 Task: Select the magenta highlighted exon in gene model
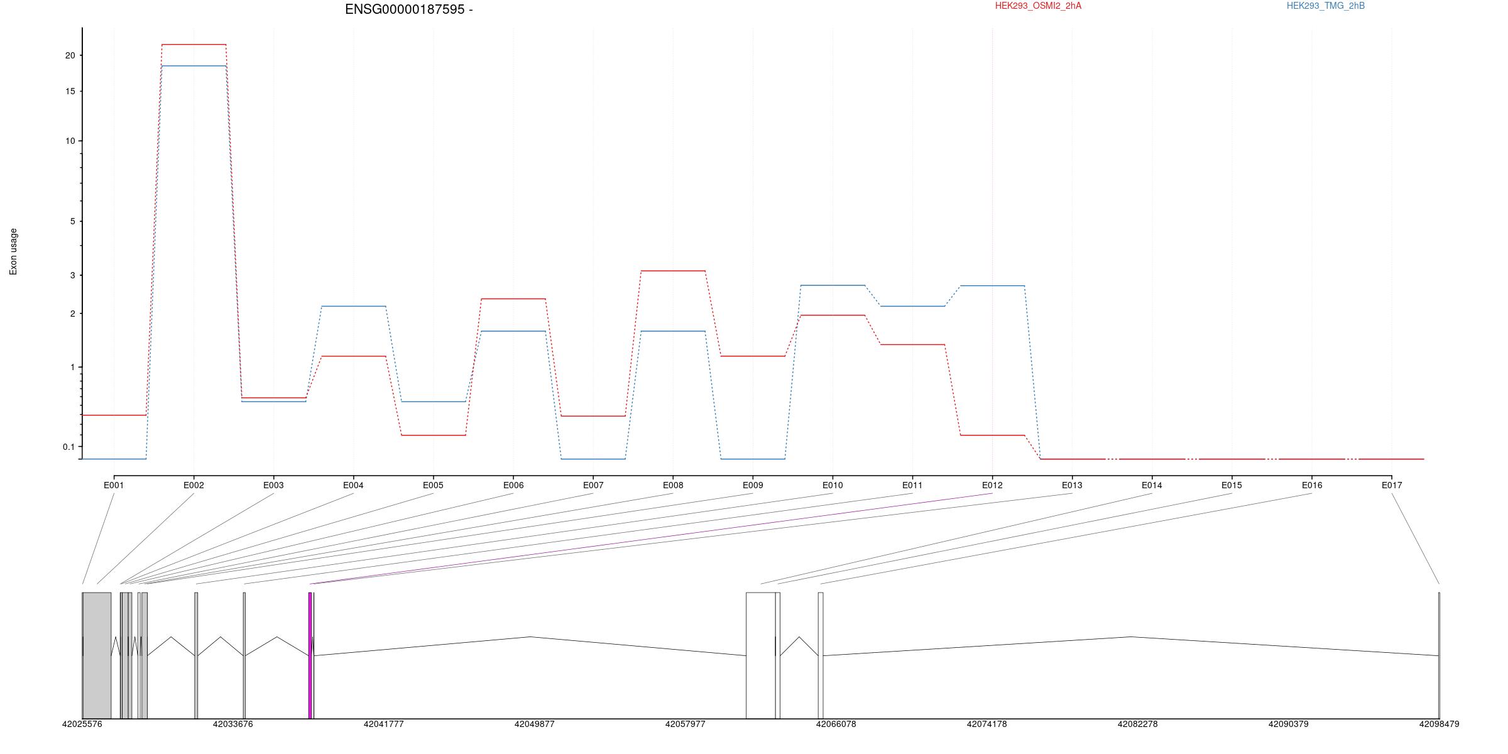coord(310,655)
